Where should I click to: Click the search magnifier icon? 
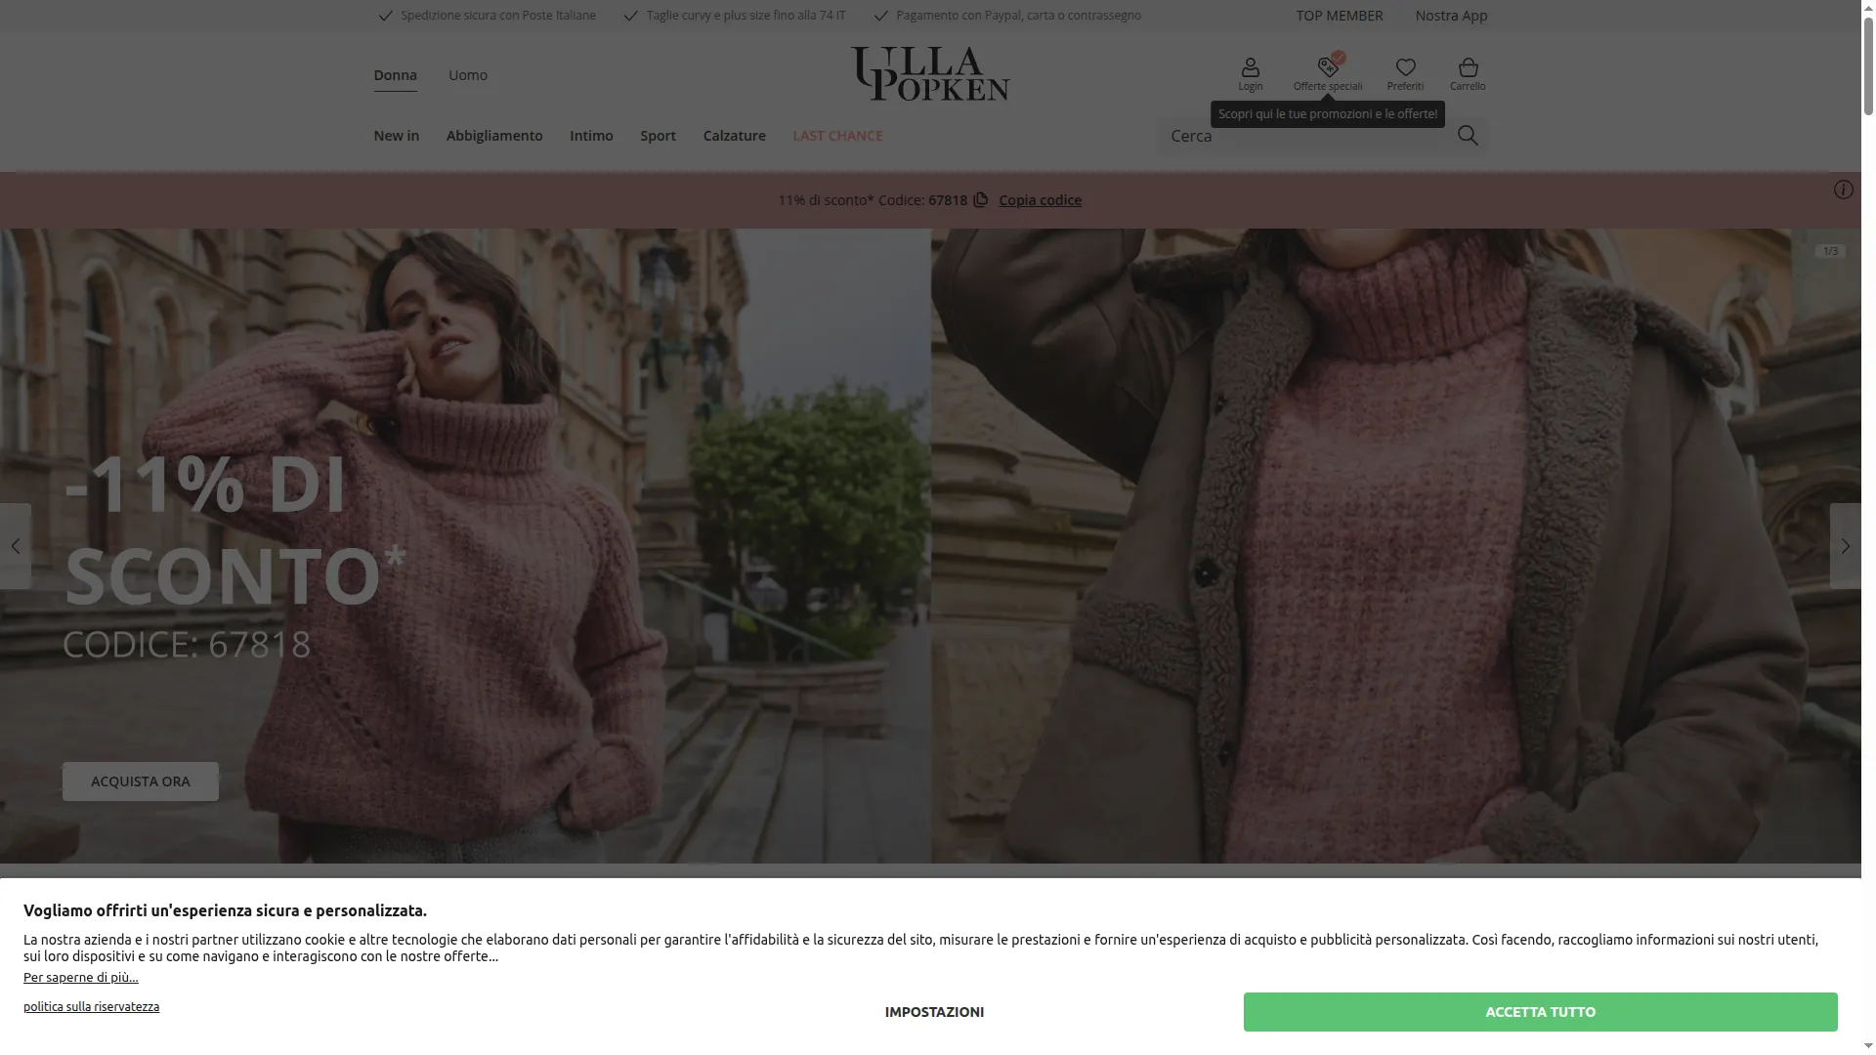1467,136
